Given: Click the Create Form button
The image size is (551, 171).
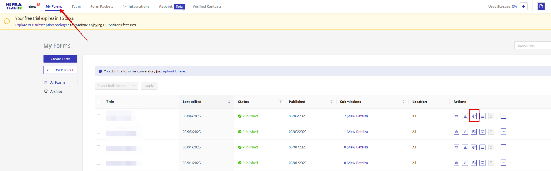Looking at the screenshot, I should (x=60, y=59).
